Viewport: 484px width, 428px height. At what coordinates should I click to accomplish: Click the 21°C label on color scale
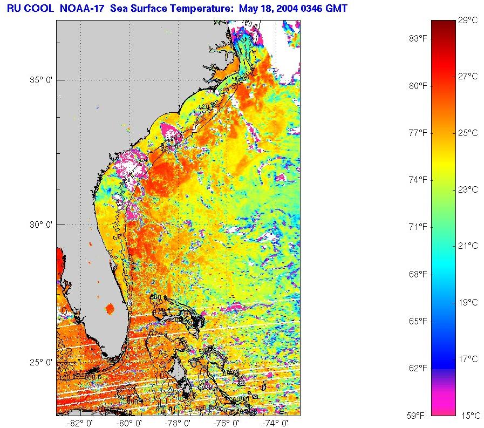[468, 246]
